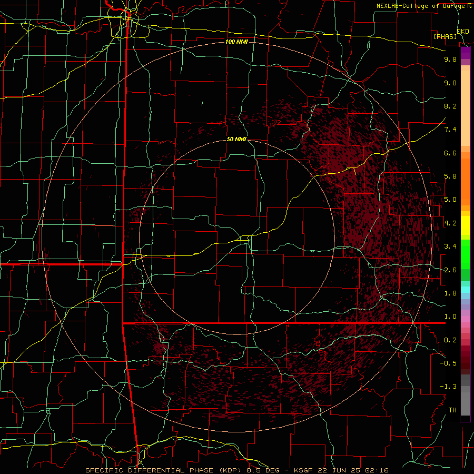Click the 0.2 value on color scale
The image size is (474, 474).
(x=450, y=340)
